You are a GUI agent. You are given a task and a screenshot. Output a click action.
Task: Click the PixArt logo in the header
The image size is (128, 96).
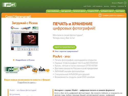[x=9, y=5]
